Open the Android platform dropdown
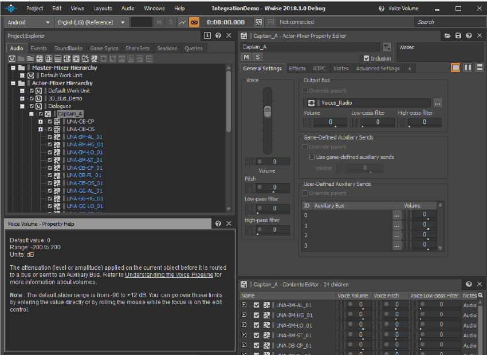The image size is (487, 355). 28,22
